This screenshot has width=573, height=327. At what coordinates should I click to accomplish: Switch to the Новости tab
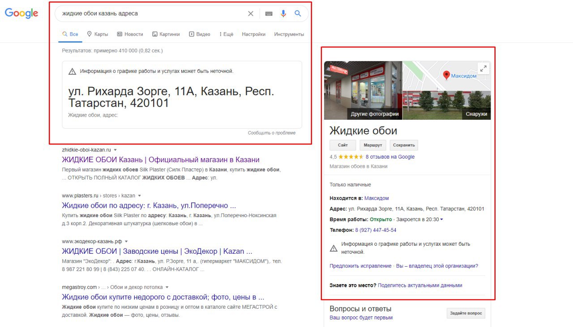[130, 34]
